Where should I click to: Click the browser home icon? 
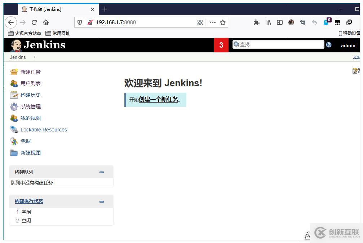(x=46, y=22)
